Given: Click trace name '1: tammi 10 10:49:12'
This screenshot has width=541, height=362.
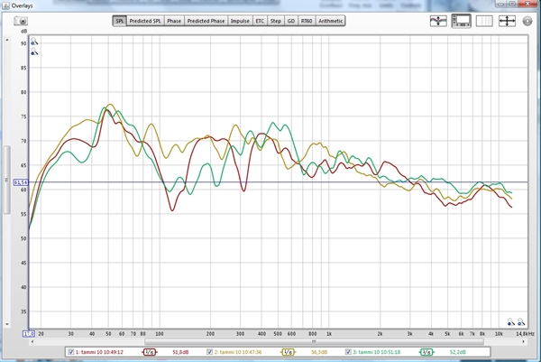Looking at the screenshot, I should point(99,352).
